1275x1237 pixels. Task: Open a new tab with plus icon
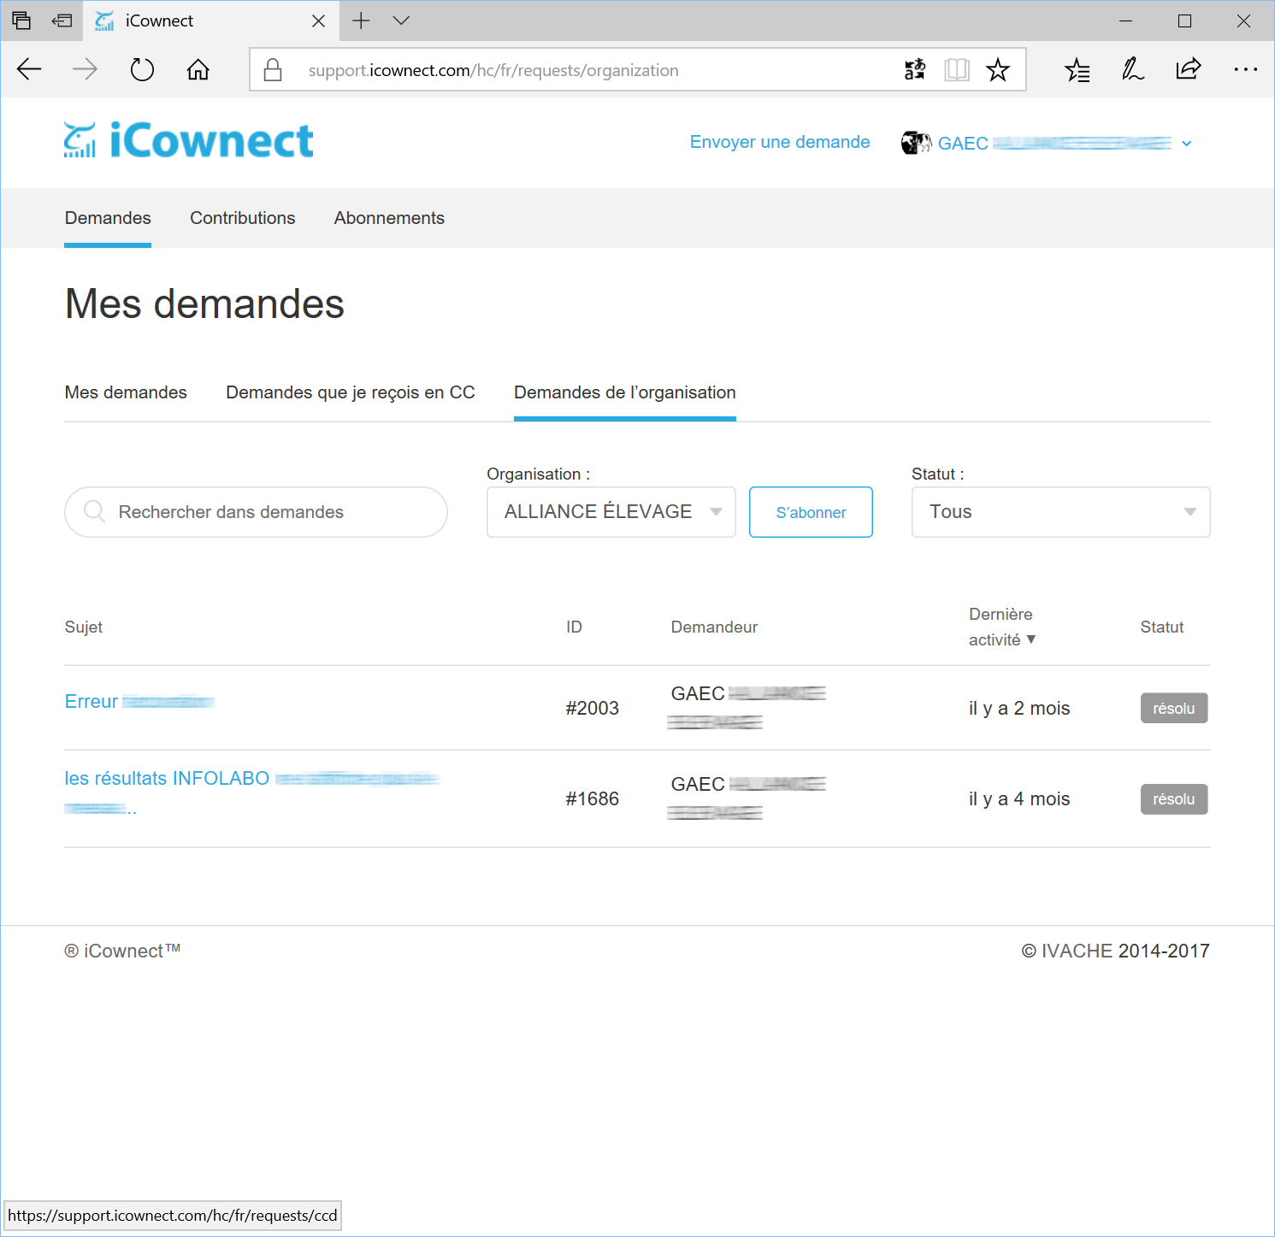click(x=361, y=21)
